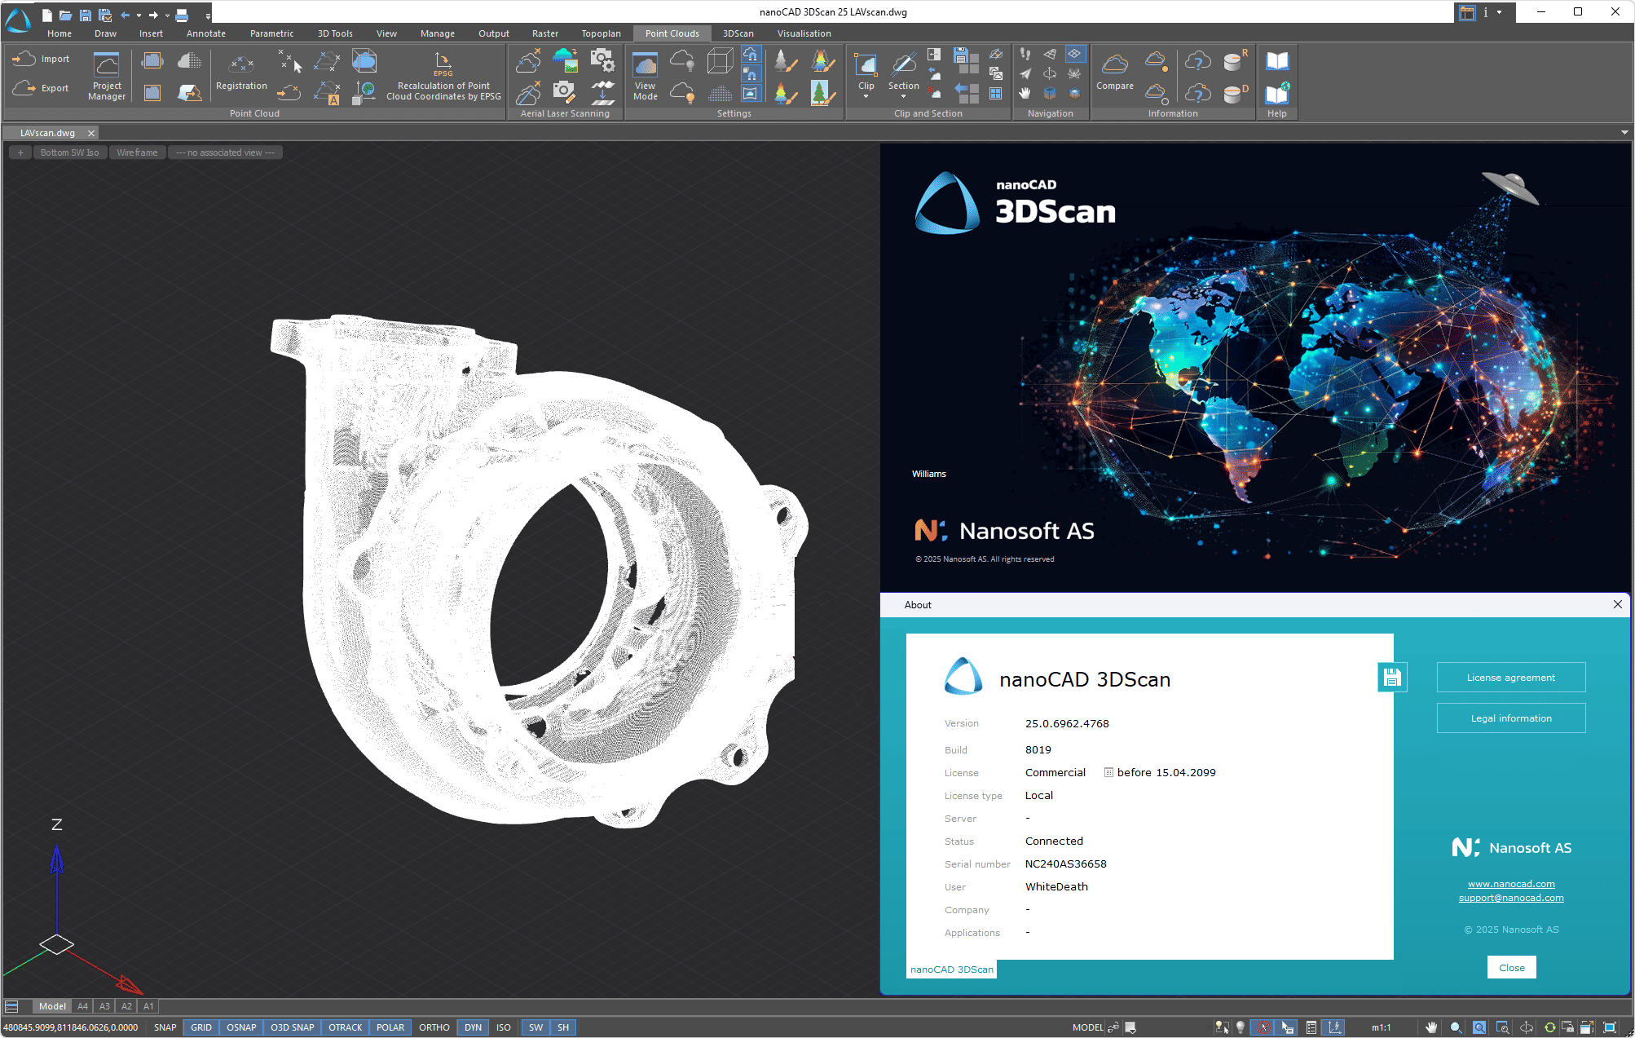The width and height of the screenshot is (1635, 1038).
Task: Click the License agreement button
Action: click(1510, 678)
